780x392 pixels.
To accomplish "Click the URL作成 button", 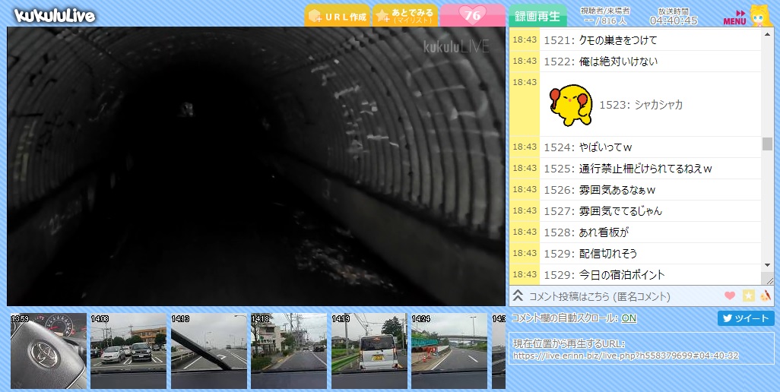I will pyautogui.click(x=337, y=16).
